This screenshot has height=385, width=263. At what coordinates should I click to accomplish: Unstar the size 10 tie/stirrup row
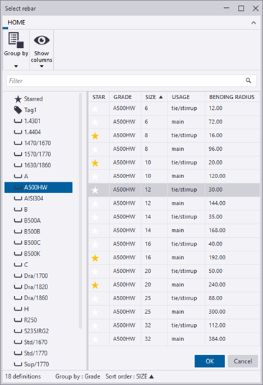(x=95, y=163)
